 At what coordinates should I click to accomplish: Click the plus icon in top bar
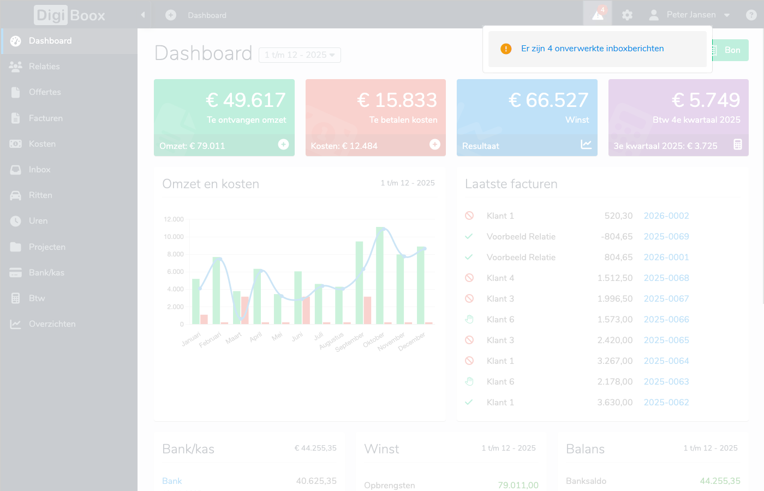point(171,15)
